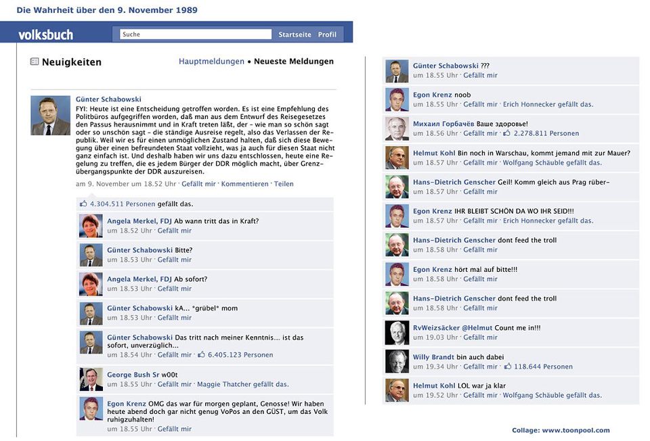Viewport: 650px width, 441px height.
Task: Switch to the Hauptmeldungen tab
Action: click(x=211, y=62)
